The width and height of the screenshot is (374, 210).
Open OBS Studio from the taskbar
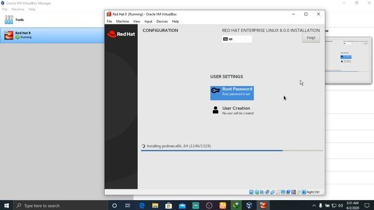[x=209, y=205]
